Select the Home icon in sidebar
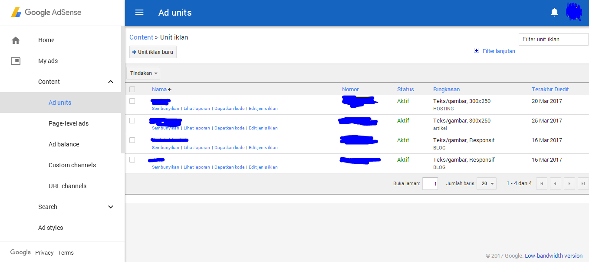Screen dimensions: 589x262 click(x=16, y=40)
